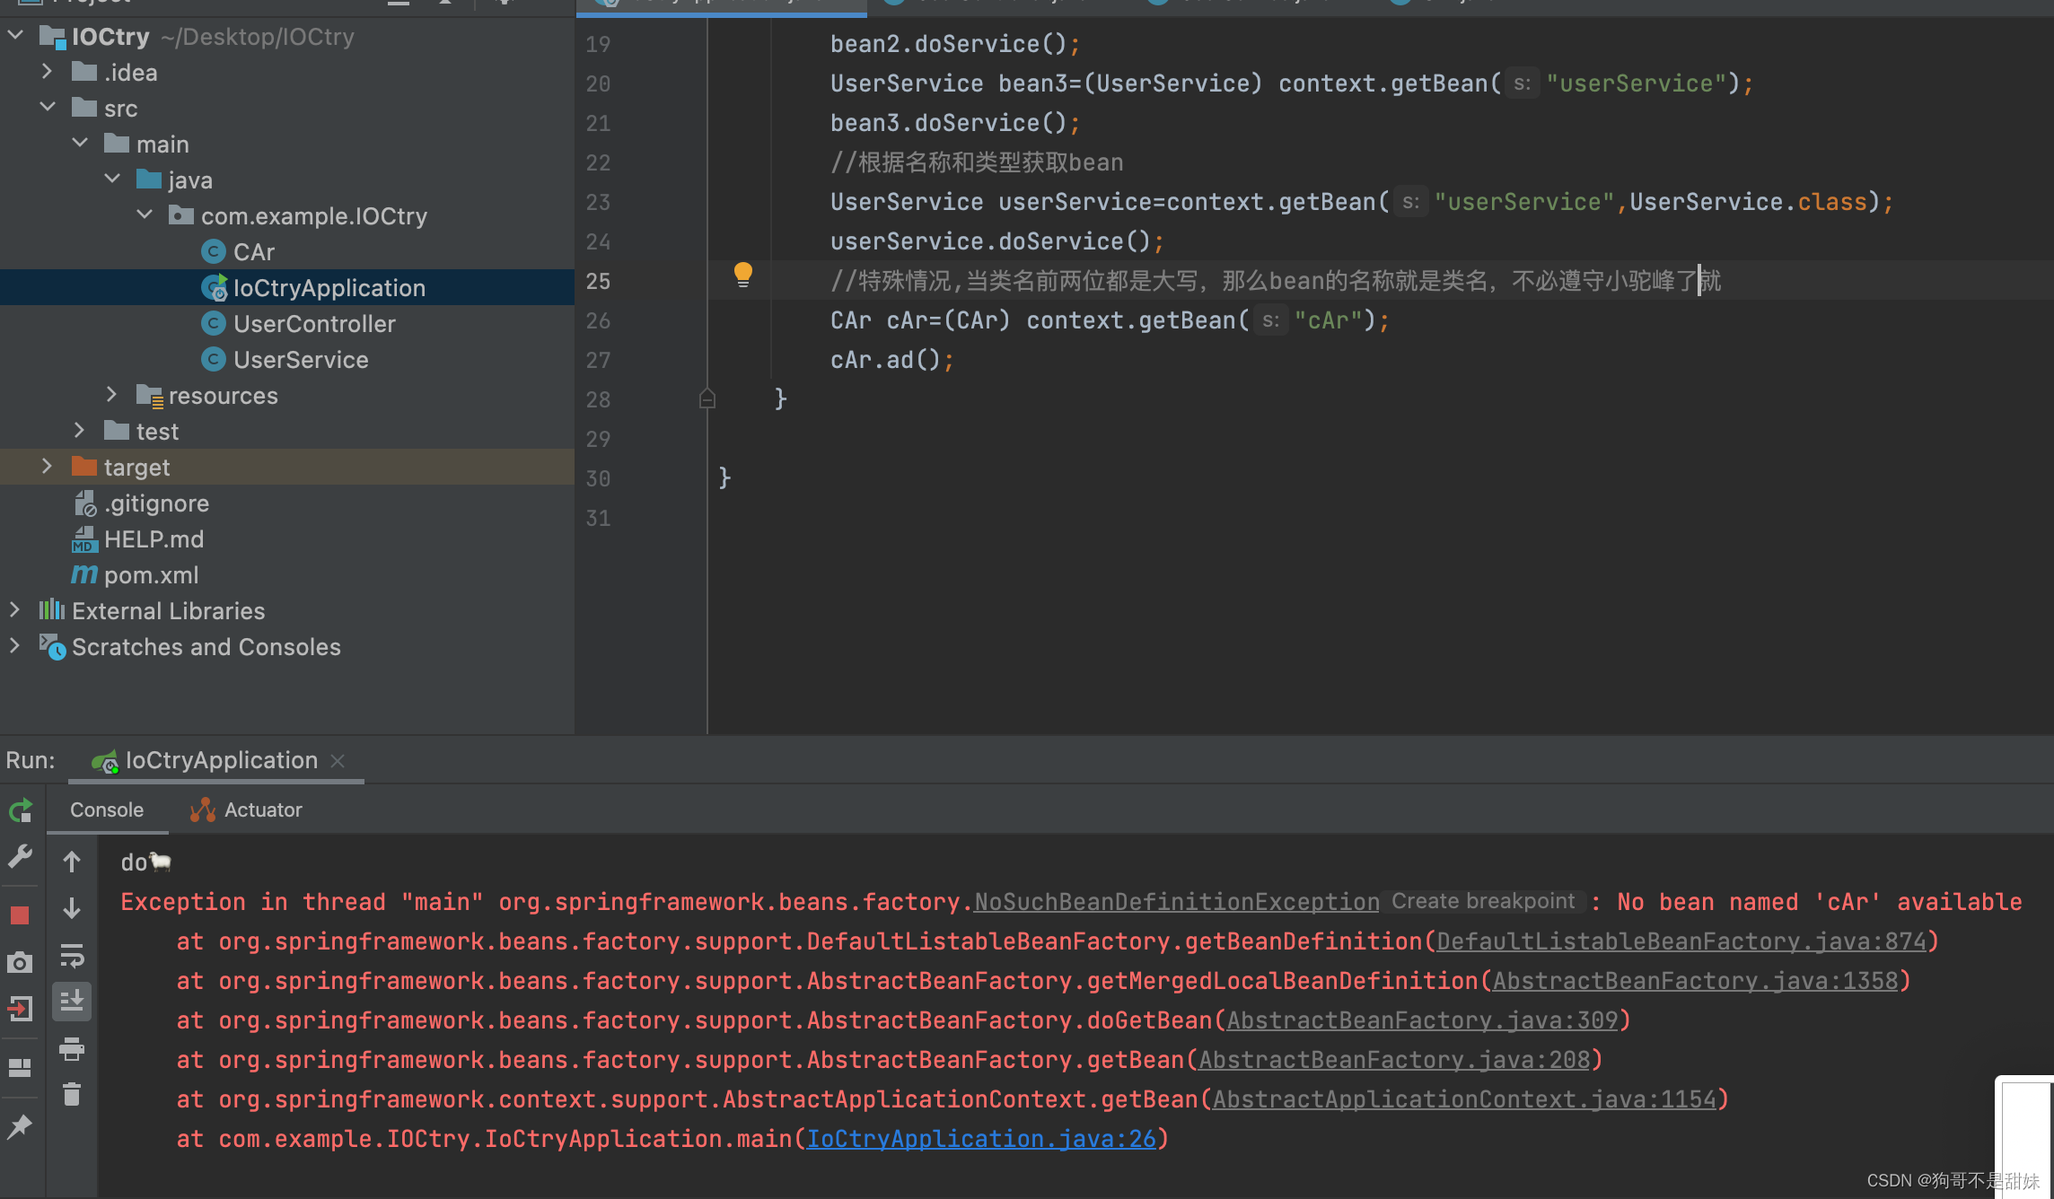The height and width of the screenshot is (1199, 2054).
Task: Collapse the src folder
Action: click(48, 107)
